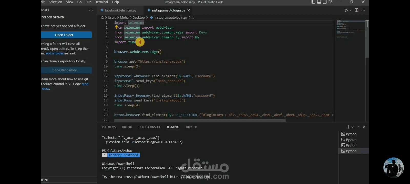Click the Open Folder button
The height and width of the screenshot is (184, 410).
point(66,35)
